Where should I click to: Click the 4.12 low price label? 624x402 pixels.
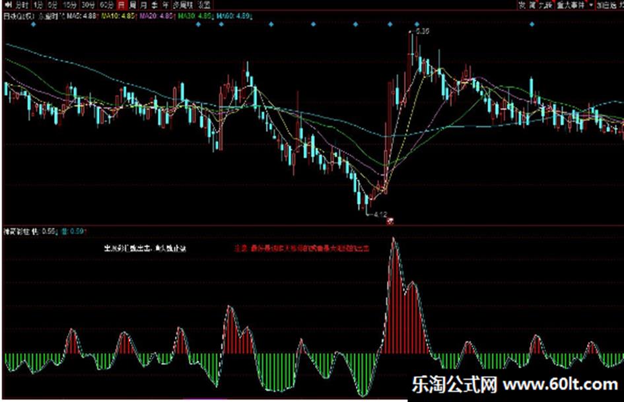click(x=380, y=215)
